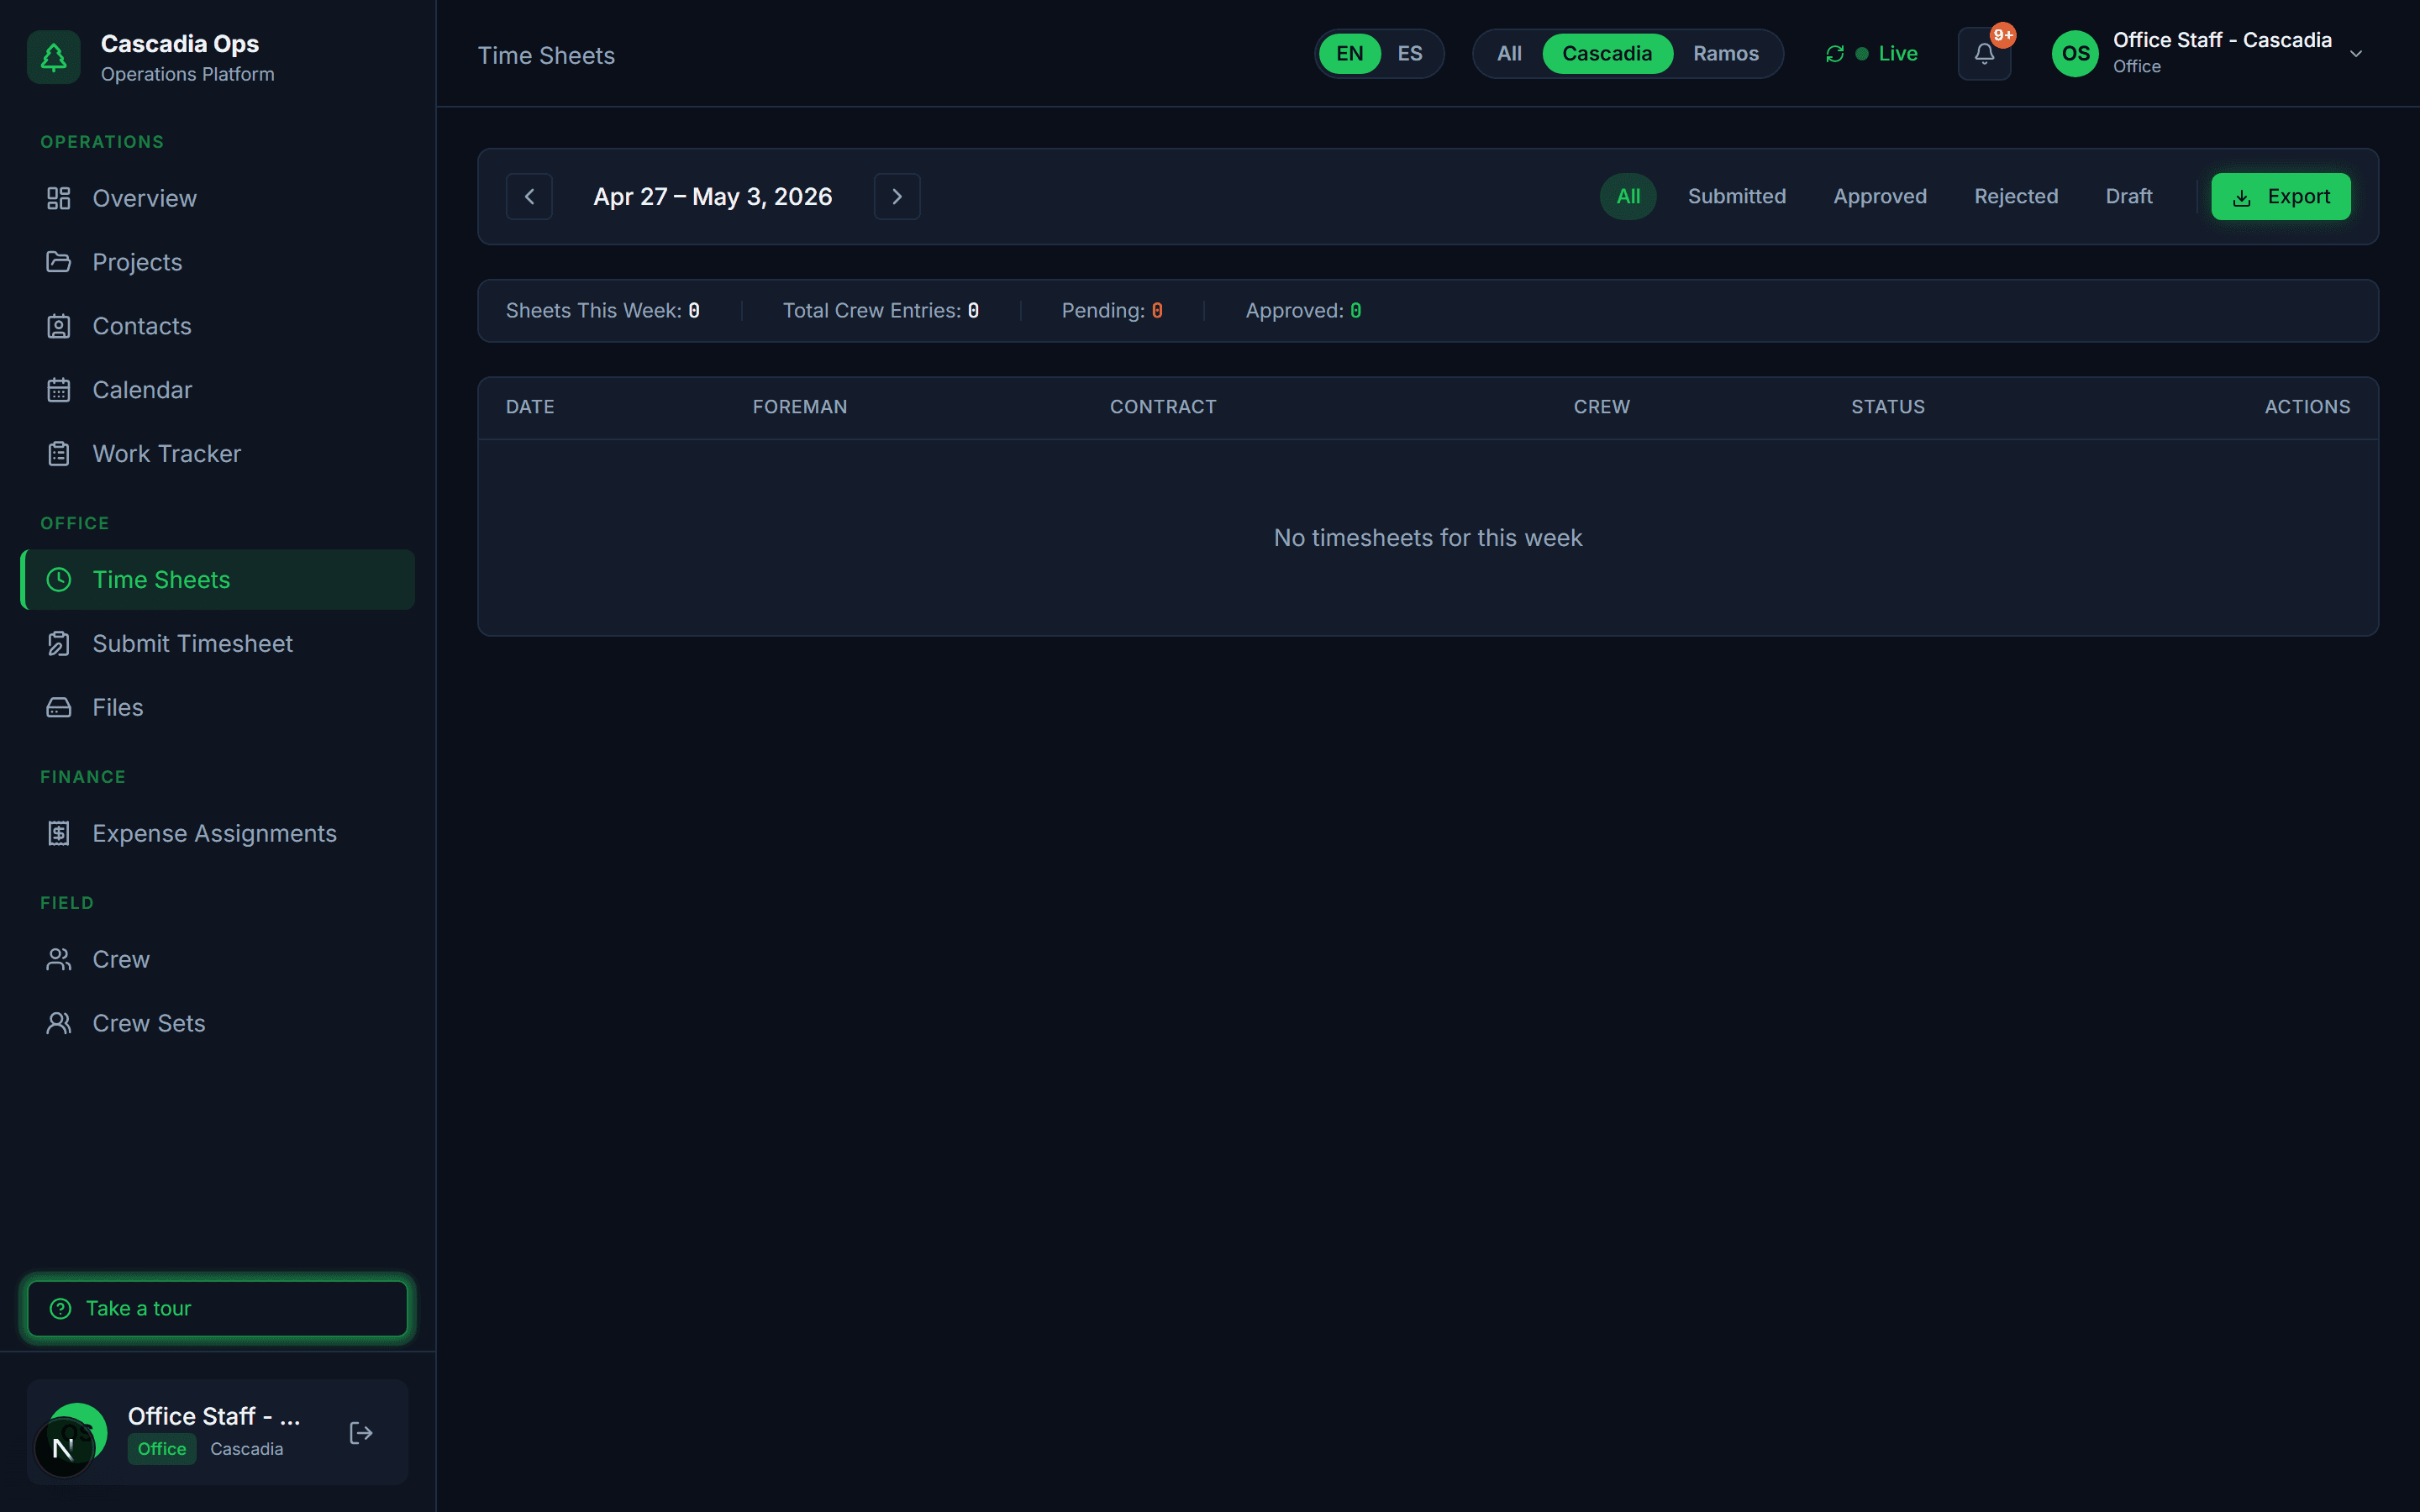Image resolution: width=2420 pixels, height=1512 pixels.
Task: Switch language to ES
Action: [1410, 54]
